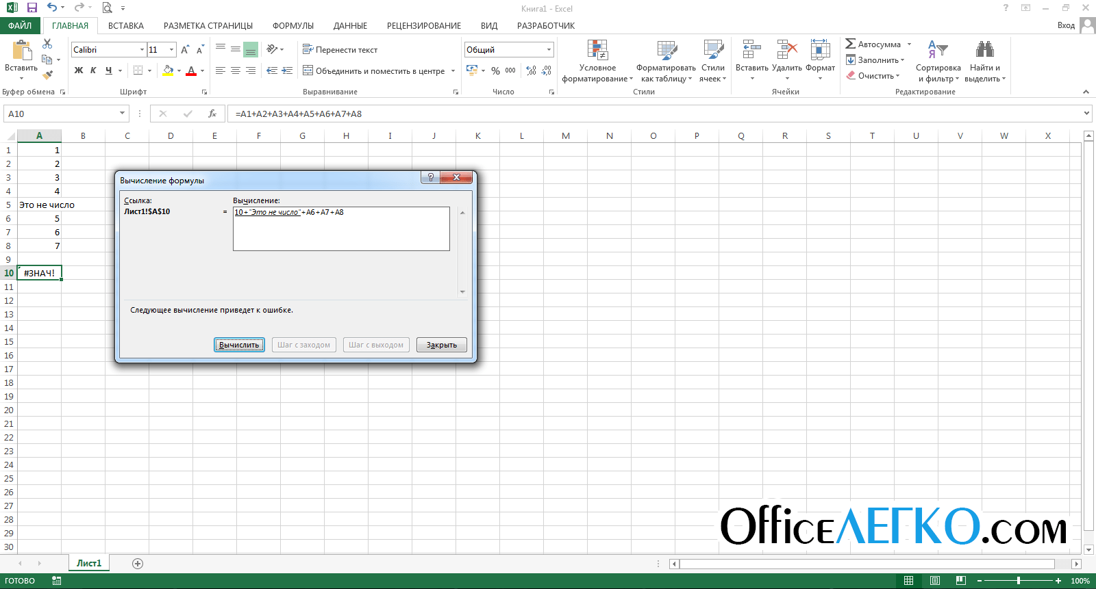Switch to the ФОРМУЛЫ ribbon tab
Screen dimensions: 1096x589
[292, 26]
